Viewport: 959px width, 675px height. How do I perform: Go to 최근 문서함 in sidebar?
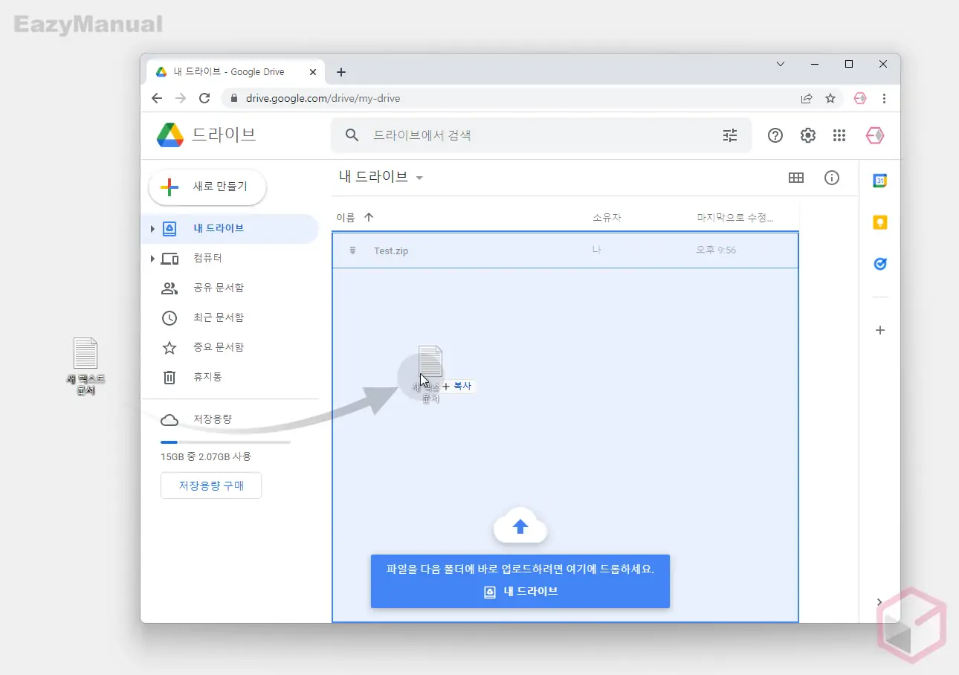[x=218, y=317]
